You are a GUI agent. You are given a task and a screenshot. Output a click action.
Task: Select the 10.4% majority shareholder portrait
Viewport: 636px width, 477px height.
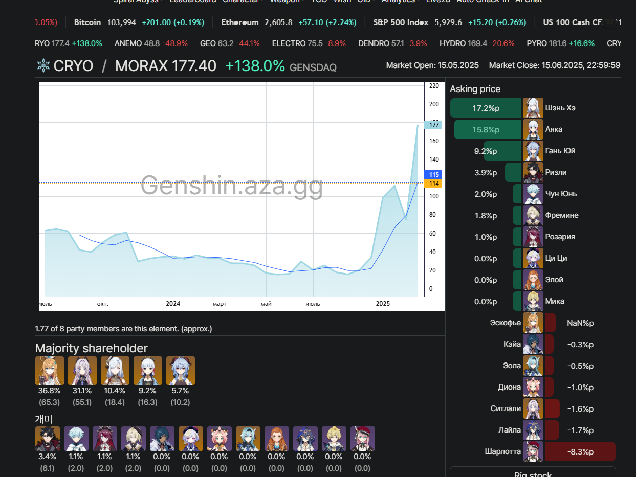115,371
